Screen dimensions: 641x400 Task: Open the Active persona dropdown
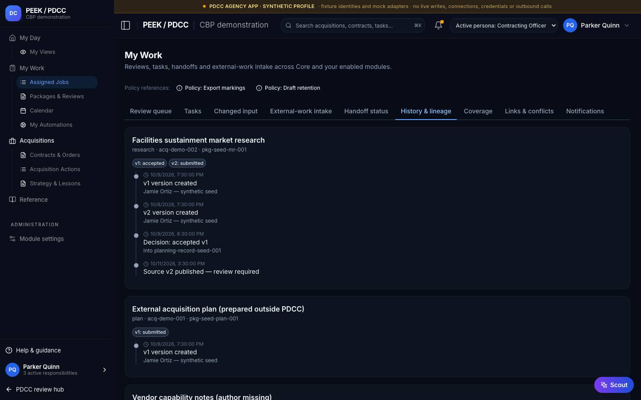pos(504,25)
